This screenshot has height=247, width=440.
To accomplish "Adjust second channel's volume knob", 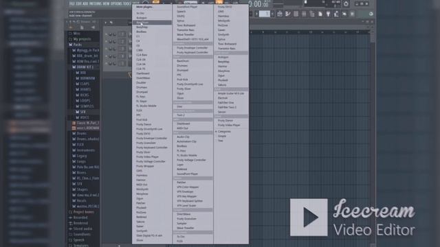I will [114, 42].
